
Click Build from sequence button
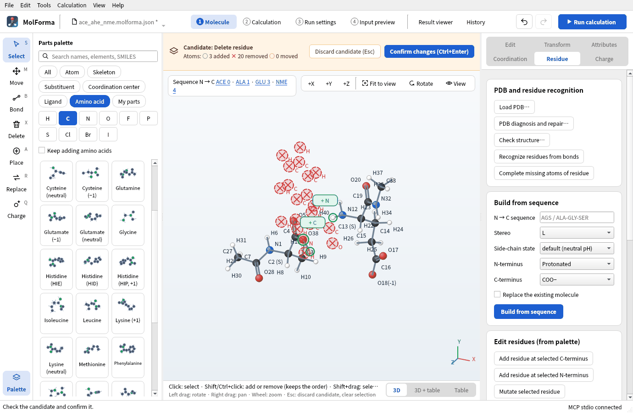(528, 312)
